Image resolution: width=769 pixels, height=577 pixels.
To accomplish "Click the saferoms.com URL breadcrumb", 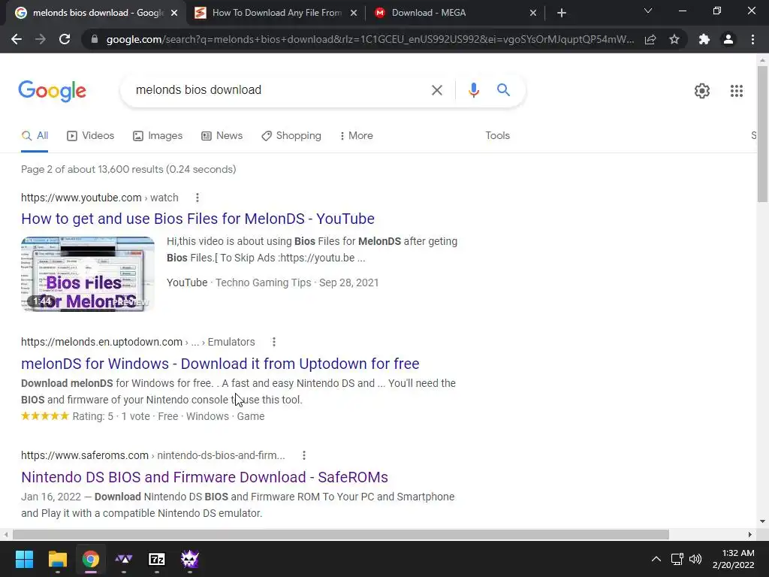I will [x=152, y=455].
